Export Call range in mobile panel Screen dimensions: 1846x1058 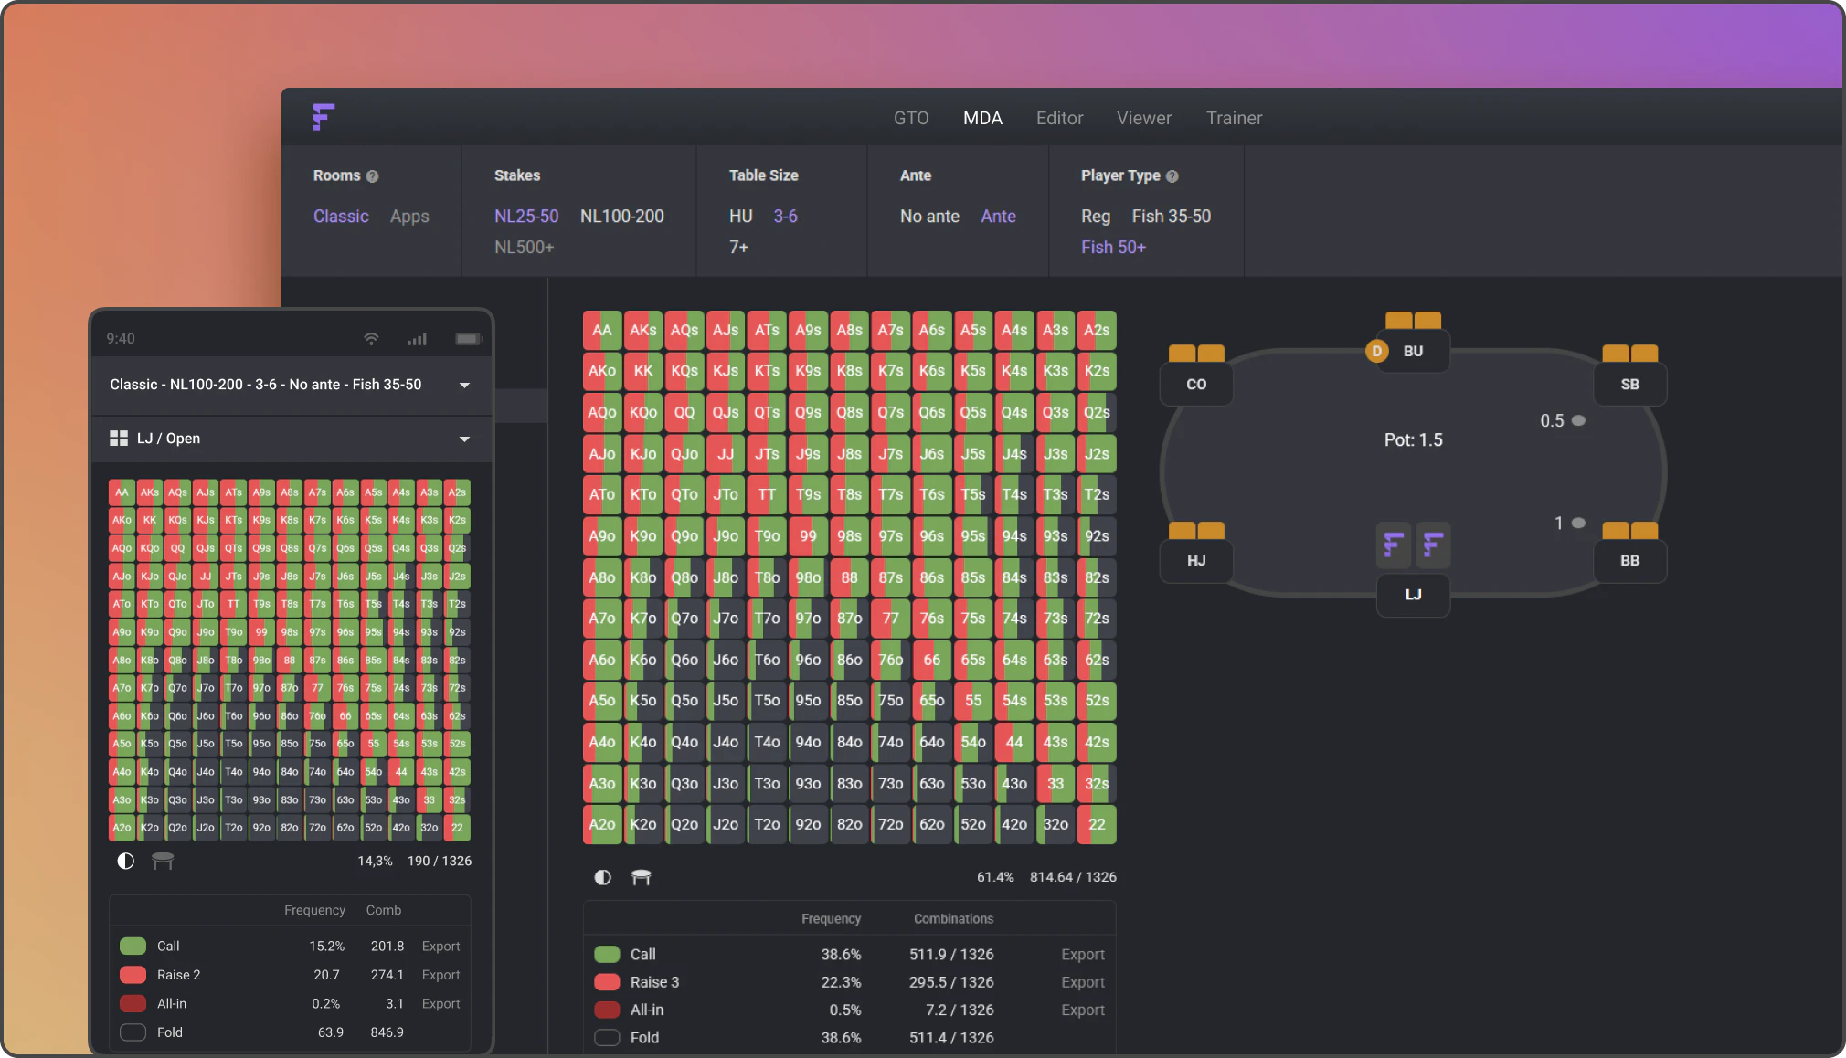[440, 947]
